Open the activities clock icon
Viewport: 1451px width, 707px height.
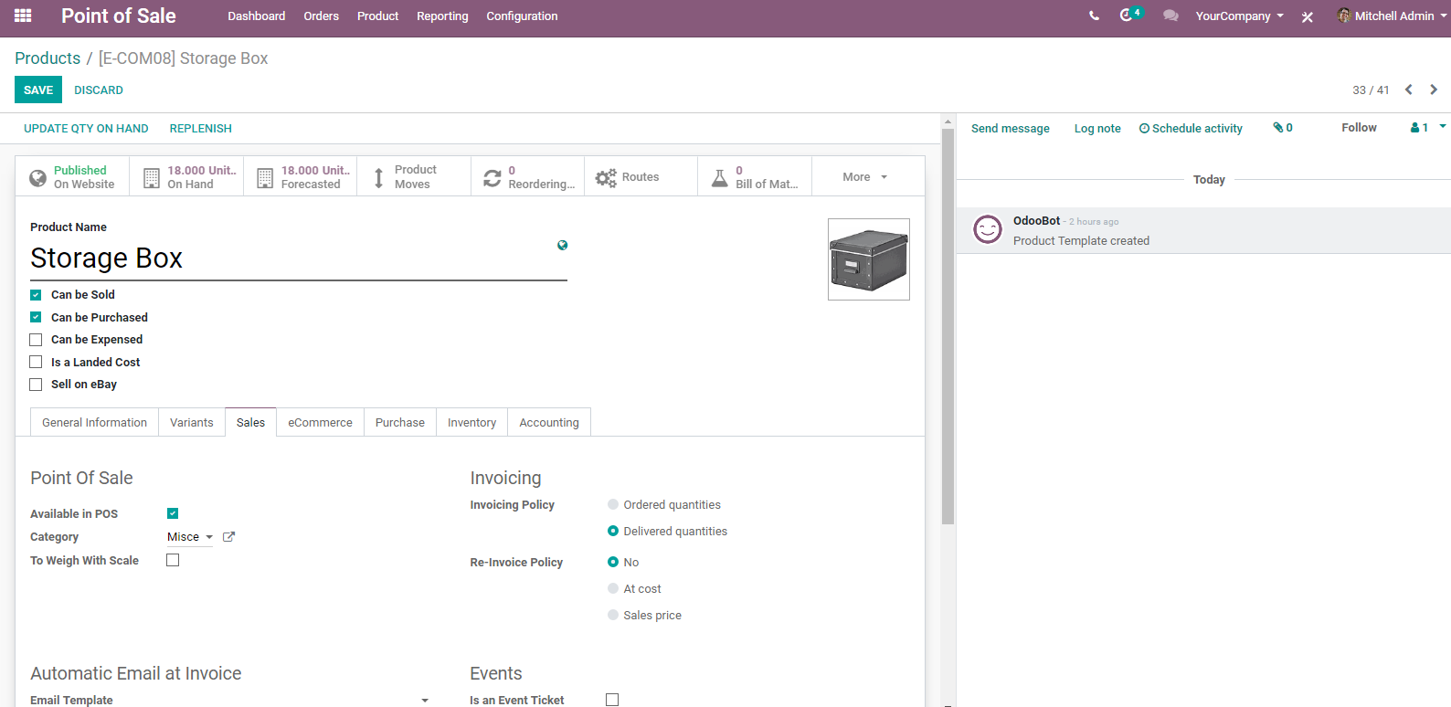pyautogui.click(x=1128, y=16)
